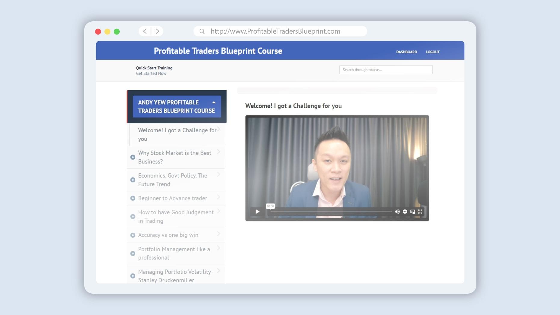Click the magnifier icon in address bar
Image resolution: width=560 pixels, height=315 pixels.
click(x=202, y=31)
